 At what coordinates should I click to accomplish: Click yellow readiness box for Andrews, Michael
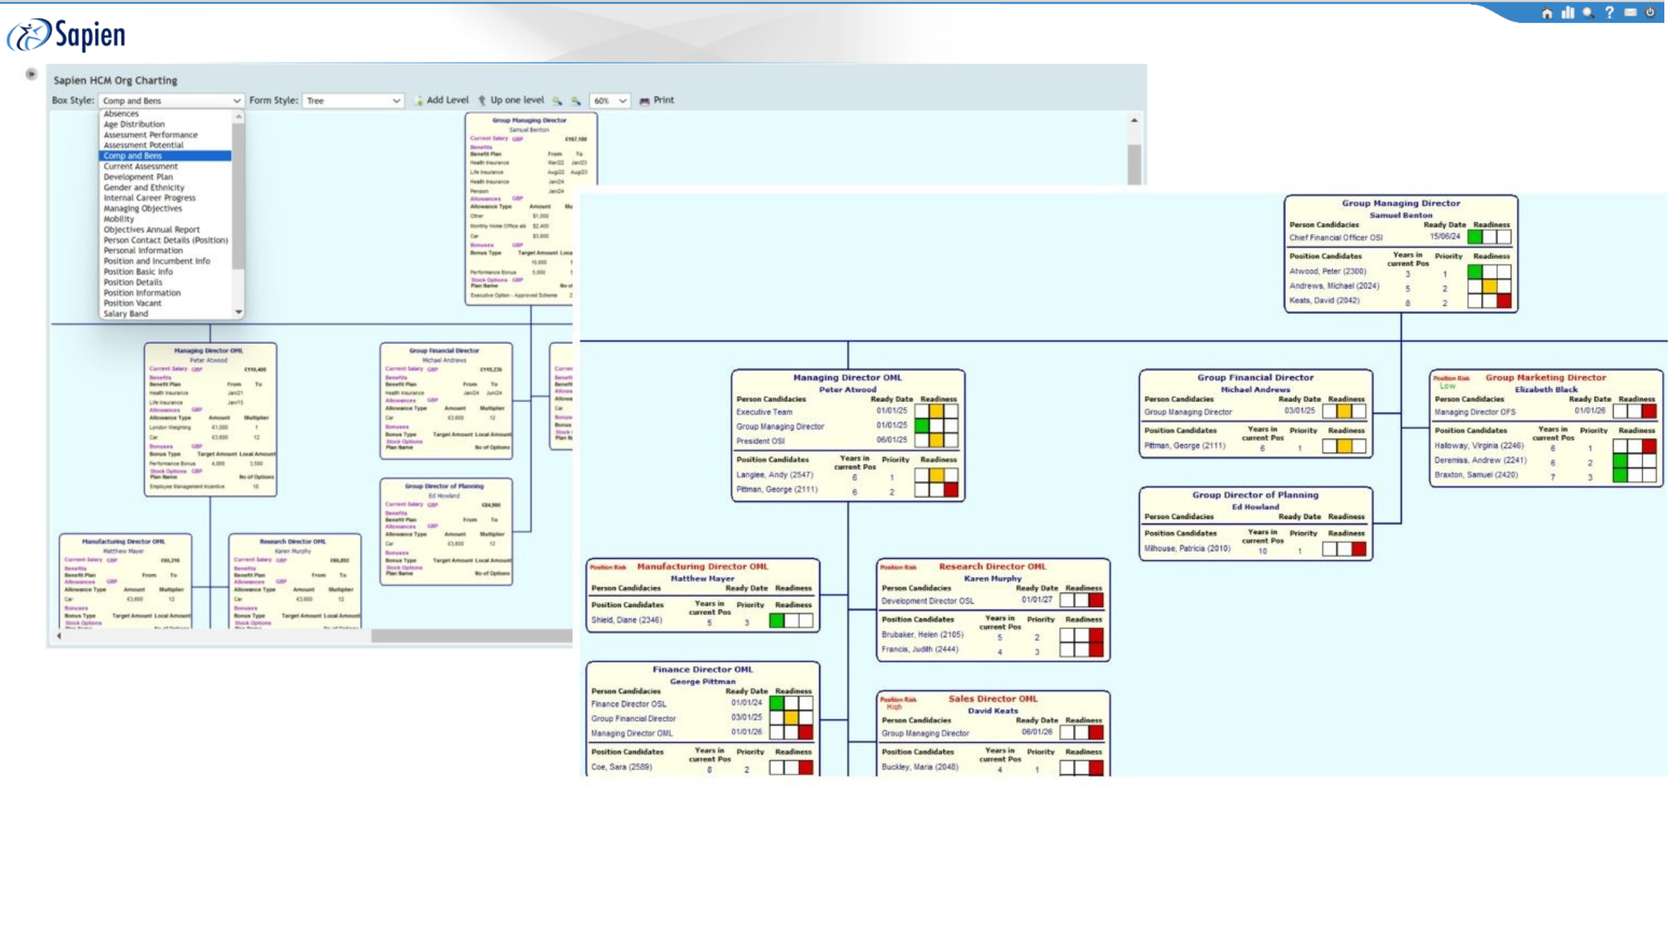(x=1489, y=287)
